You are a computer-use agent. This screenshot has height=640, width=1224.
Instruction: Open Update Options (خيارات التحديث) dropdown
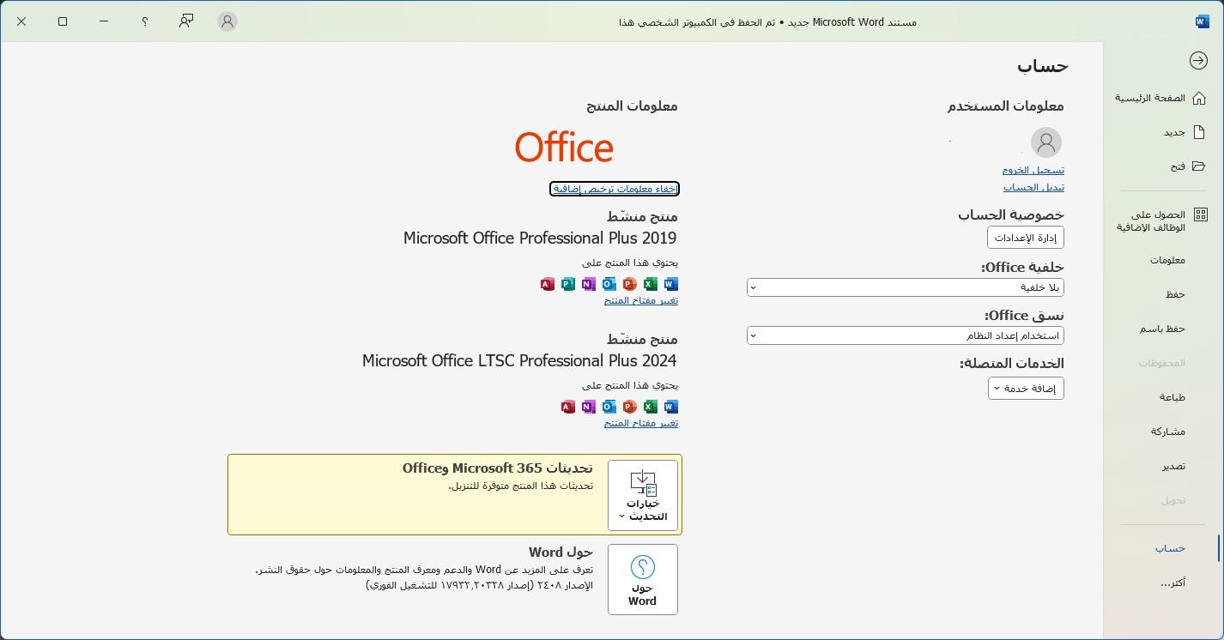click(x=643, y=495)
